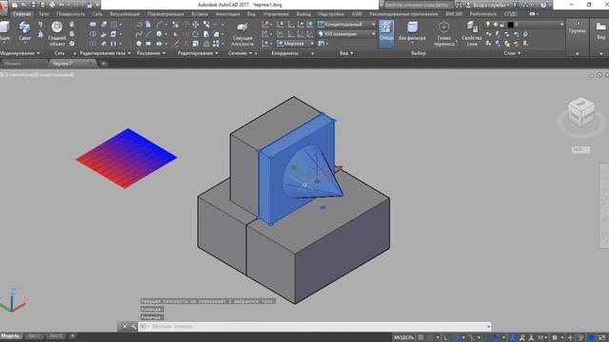Expand the Редактирование тела panel
609x342 pixels.
105,53
